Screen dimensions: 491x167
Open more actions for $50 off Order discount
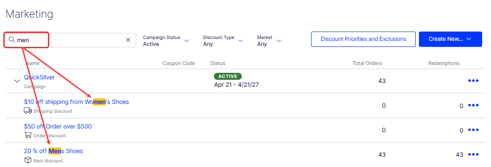click(x=473, y=130)
